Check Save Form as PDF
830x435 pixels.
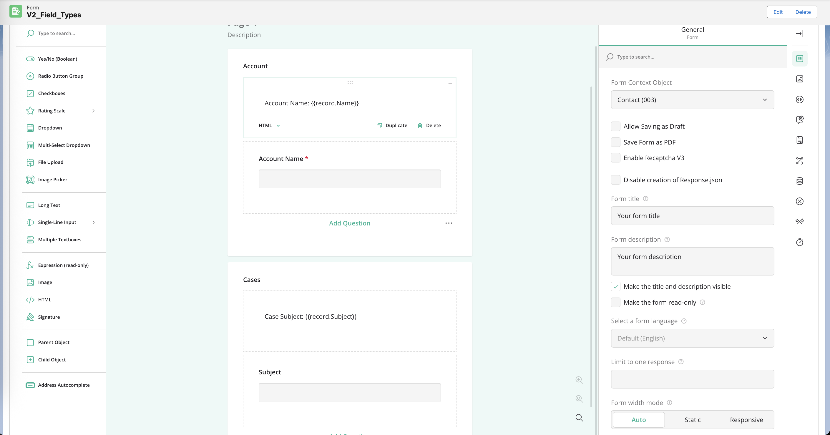(615, 142)
